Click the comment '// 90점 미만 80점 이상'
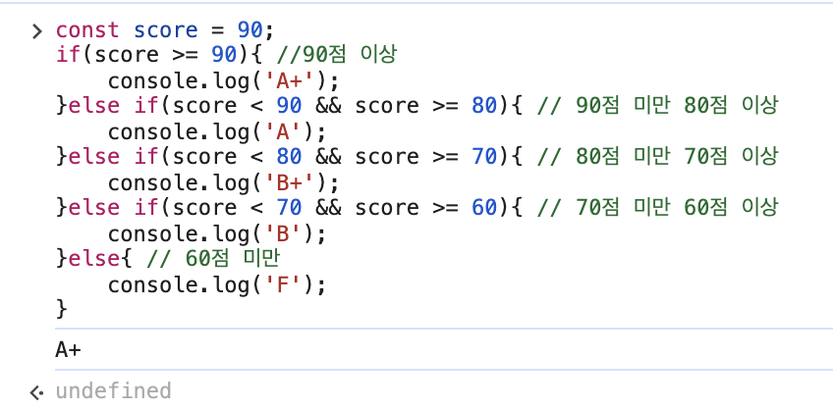833x410 pixels. point(657,106)
